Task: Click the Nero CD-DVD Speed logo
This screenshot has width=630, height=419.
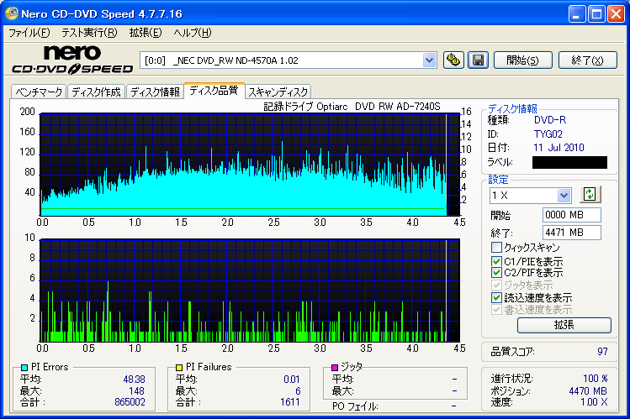Action: click(x=72, y=60)
